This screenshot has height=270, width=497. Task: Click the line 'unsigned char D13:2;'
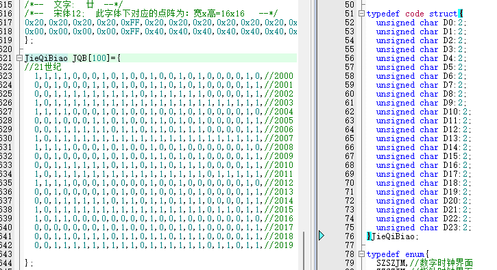click(x=424, y=138)
